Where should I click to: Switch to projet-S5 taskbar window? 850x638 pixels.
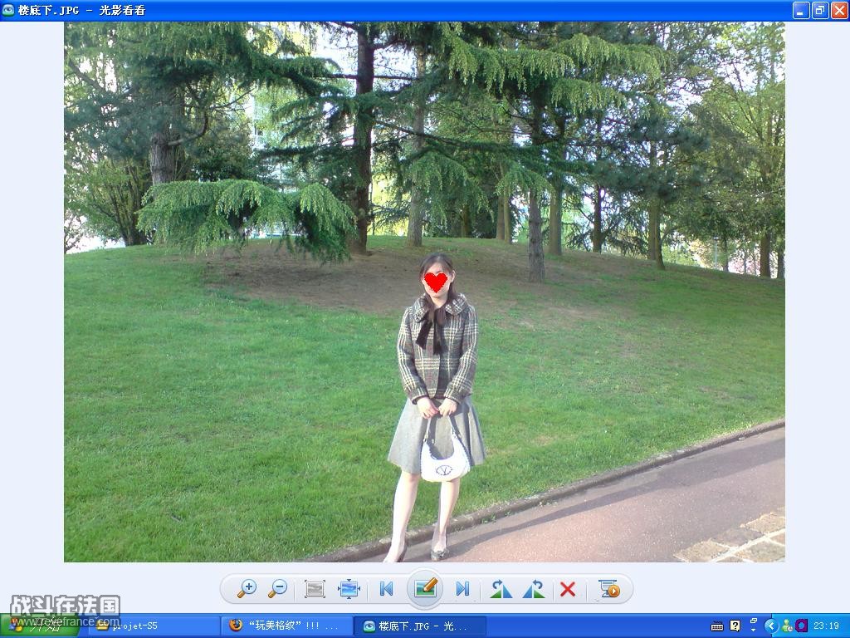pyautogui.click(x=155, y=626)
